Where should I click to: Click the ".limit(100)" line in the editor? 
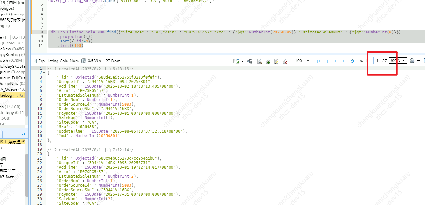[71, 46]
